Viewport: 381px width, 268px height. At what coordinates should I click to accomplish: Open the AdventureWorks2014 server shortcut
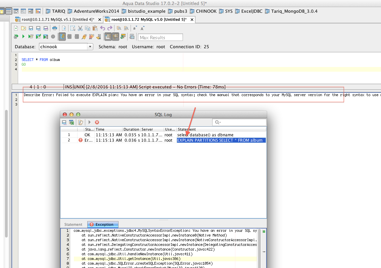tap(93, 11)
